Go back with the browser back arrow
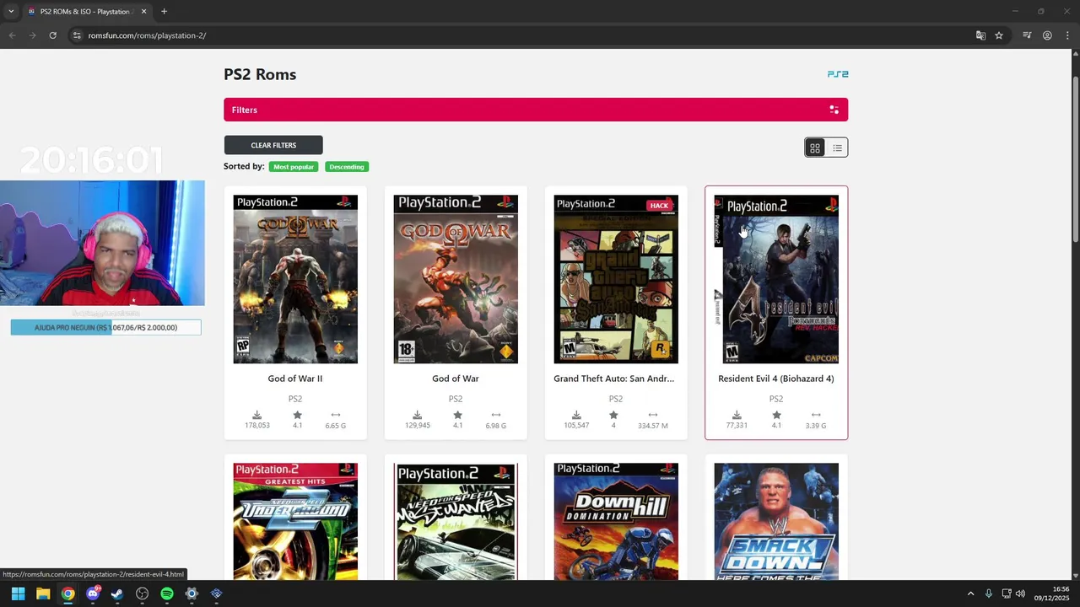 (x=12, y=35)
